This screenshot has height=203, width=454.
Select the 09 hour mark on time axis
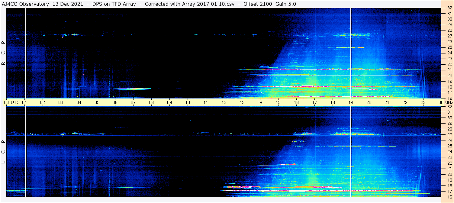(169, 102)
